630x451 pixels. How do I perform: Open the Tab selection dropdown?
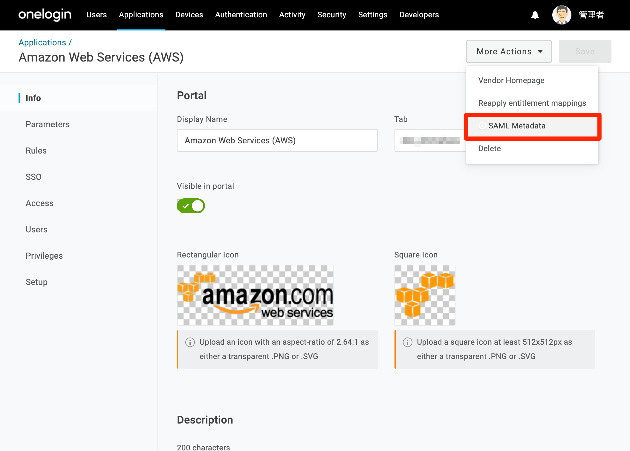pyautogui.click(x=430, y=140)
